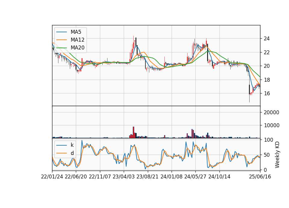Click the tallest red volume bar
The image size is (289, 208).
(x=133, y=132)
